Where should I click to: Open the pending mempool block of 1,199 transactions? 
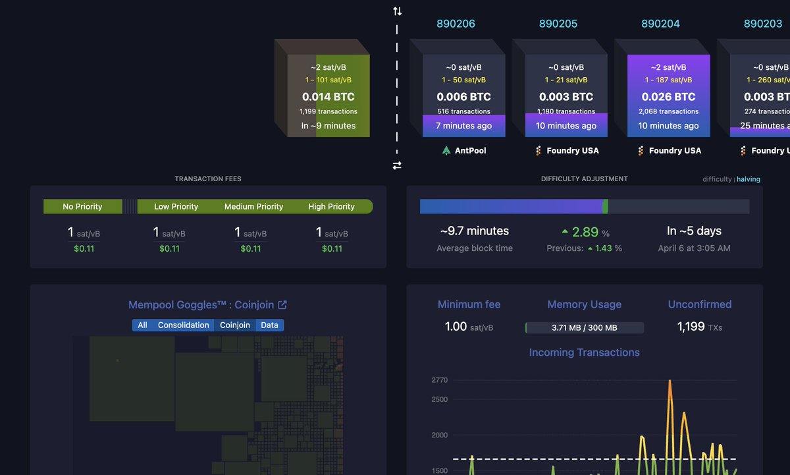coord(328,96)
